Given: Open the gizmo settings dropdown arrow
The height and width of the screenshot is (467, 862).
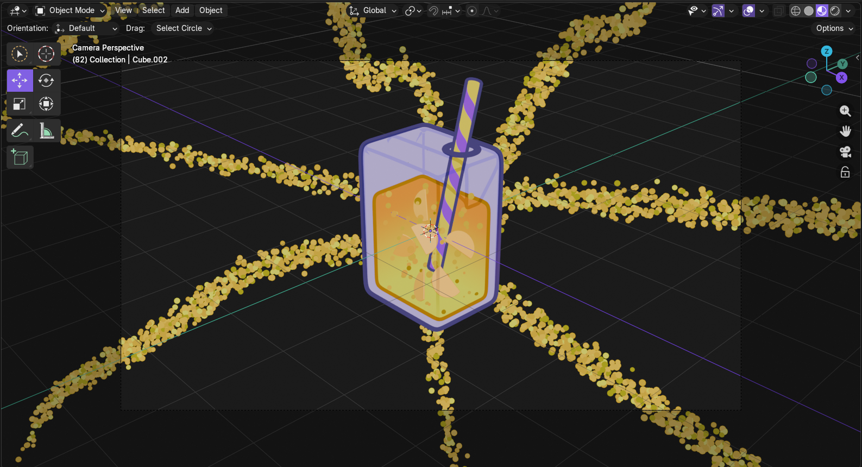Looking at the screenshot, I should pyautogui.click(x=732, y=11).
